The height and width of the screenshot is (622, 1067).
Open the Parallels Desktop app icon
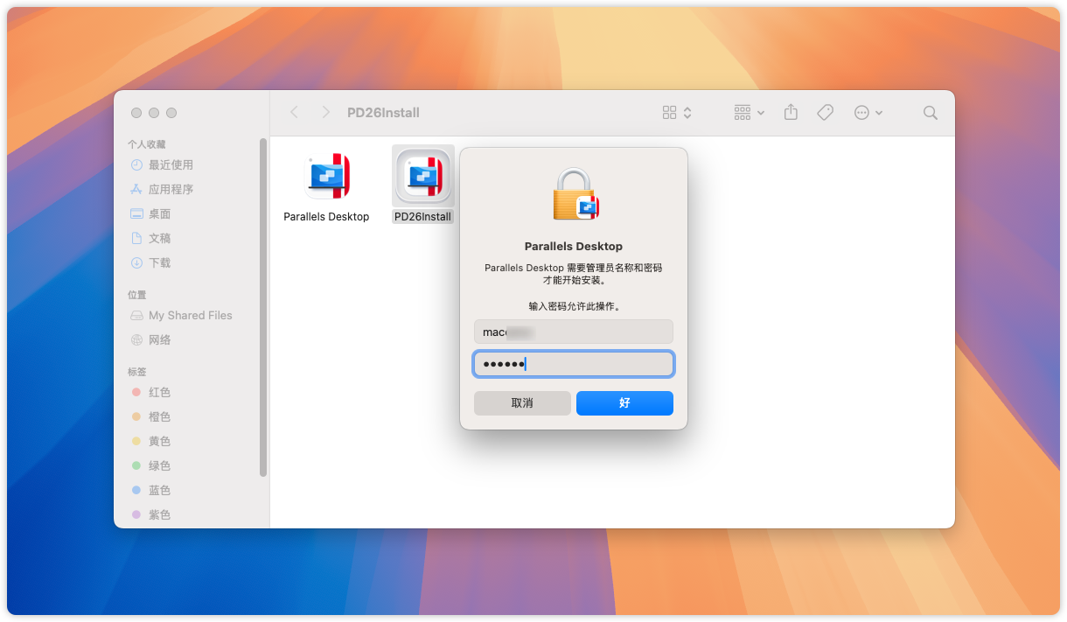(x=326, y=176)
